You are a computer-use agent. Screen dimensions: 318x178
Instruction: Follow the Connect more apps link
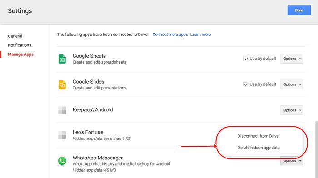170,35
